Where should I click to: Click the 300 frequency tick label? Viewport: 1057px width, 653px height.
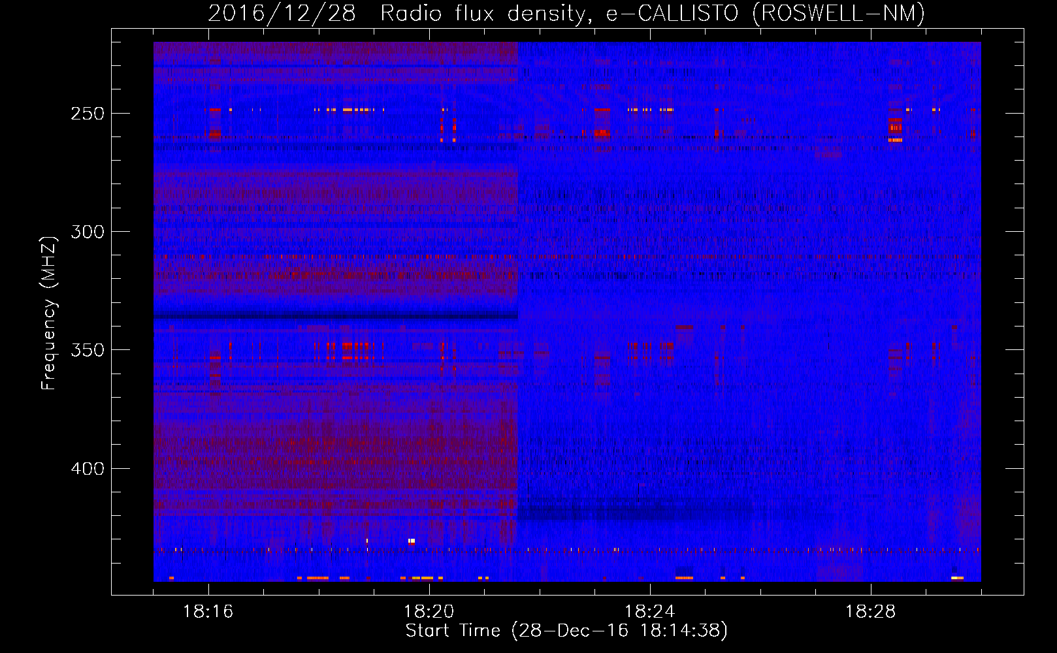[x=88, y=232]
